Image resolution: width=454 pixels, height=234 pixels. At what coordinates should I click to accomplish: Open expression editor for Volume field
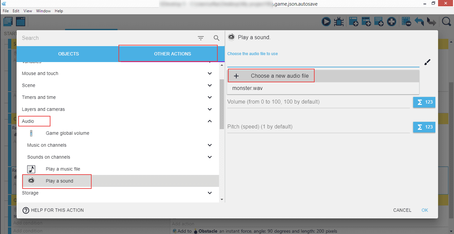pos(424,102)
